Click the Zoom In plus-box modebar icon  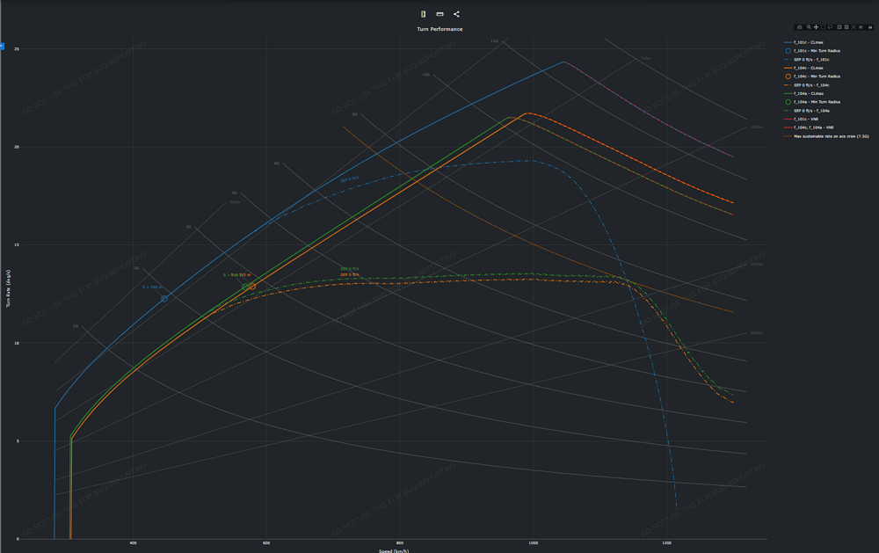click(839, 27)
